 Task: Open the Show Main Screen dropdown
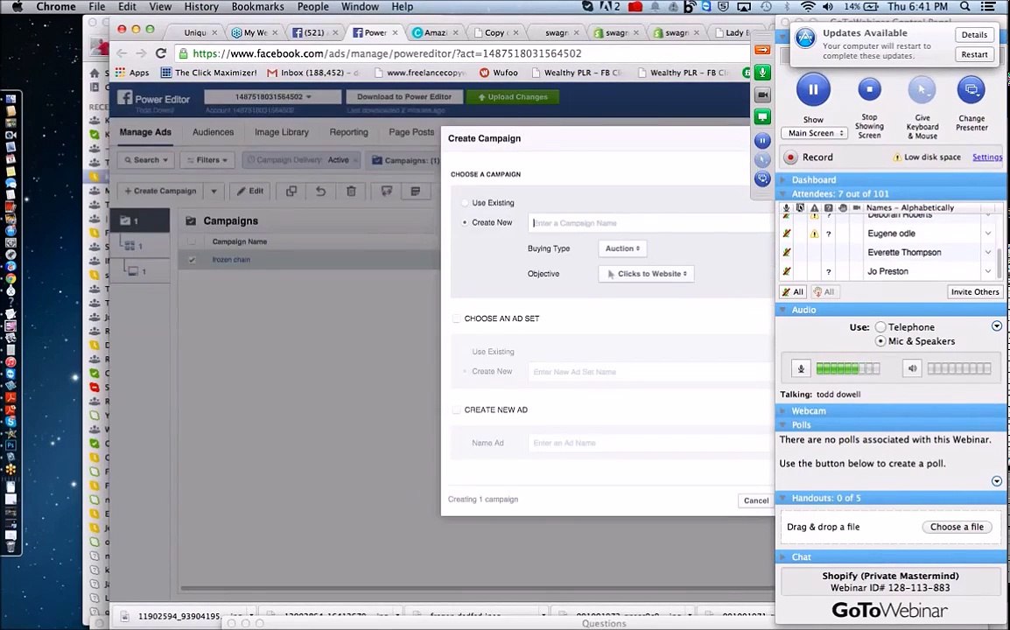click(x=814, y=133)
